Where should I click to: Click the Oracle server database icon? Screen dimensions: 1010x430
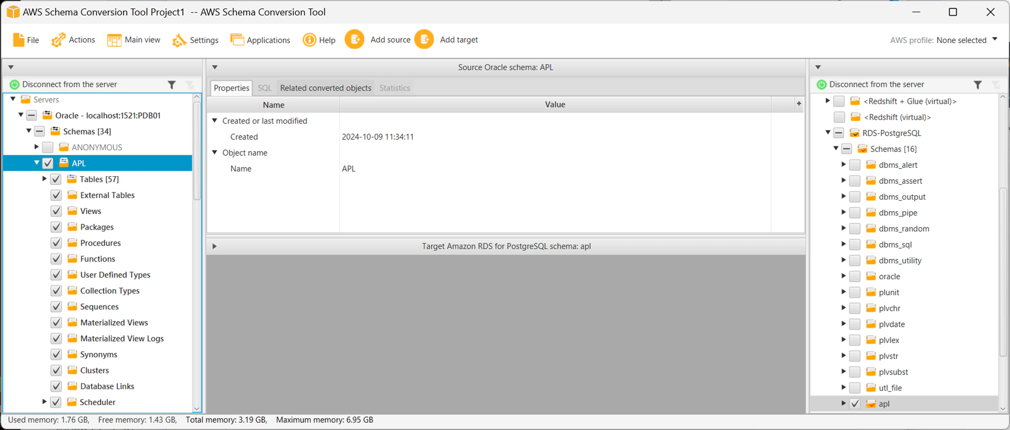[x=48, y=115]
